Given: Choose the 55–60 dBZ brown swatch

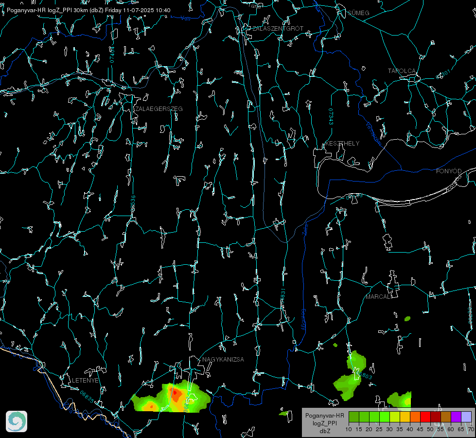Looking at the screenshot, I should pyautogui.click(x=446, y=417).
